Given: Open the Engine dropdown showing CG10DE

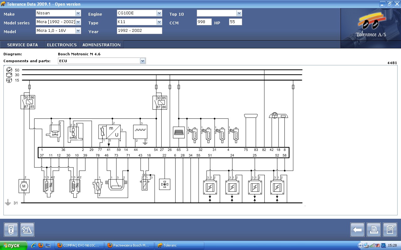Looking at the screenshot, I should click(159, 13).
